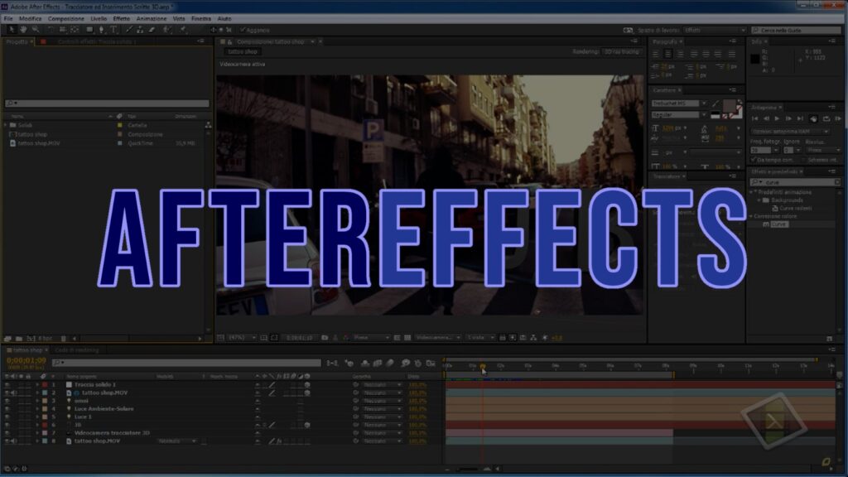This screenshot has width=848, height=477.
Task: Create new folder in Progetto panel
Action: pyautogui.click(x=19, y=339)
